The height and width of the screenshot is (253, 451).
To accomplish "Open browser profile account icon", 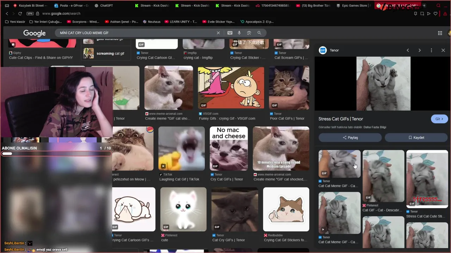I will pos(445,14).
